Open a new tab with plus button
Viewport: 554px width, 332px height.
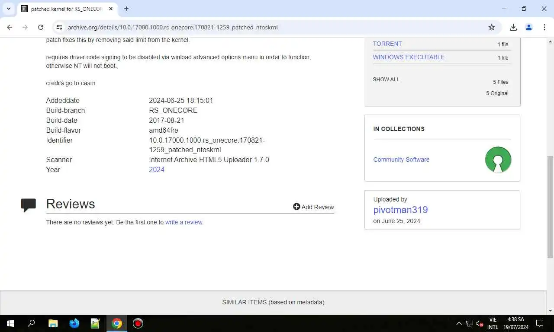[126, 9]
